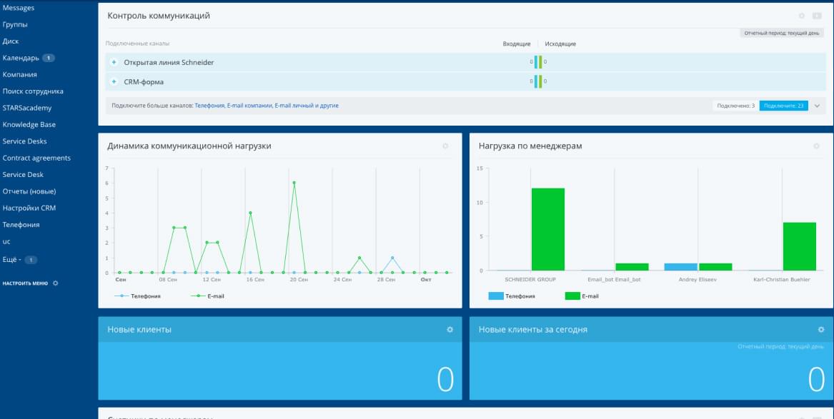Open settings gear of Контроль коммуникаций widget
The image size is (834, 419).
[x=802, y=16]
